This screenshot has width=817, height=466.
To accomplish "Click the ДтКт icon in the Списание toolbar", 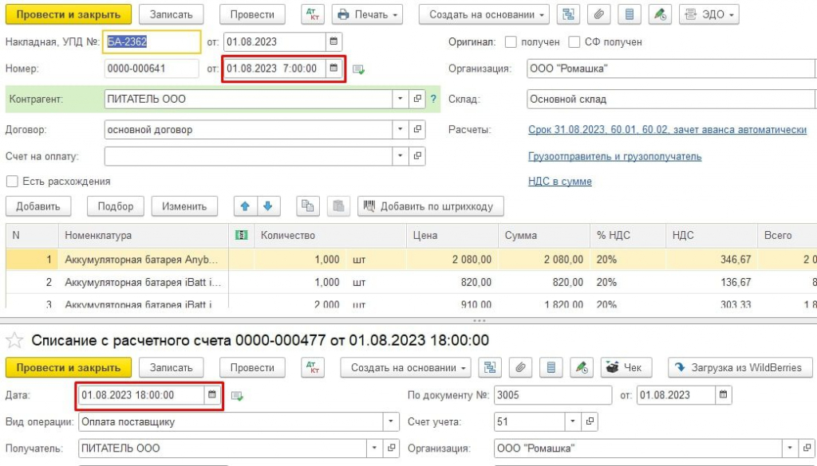I will click(x=313, y=367).
